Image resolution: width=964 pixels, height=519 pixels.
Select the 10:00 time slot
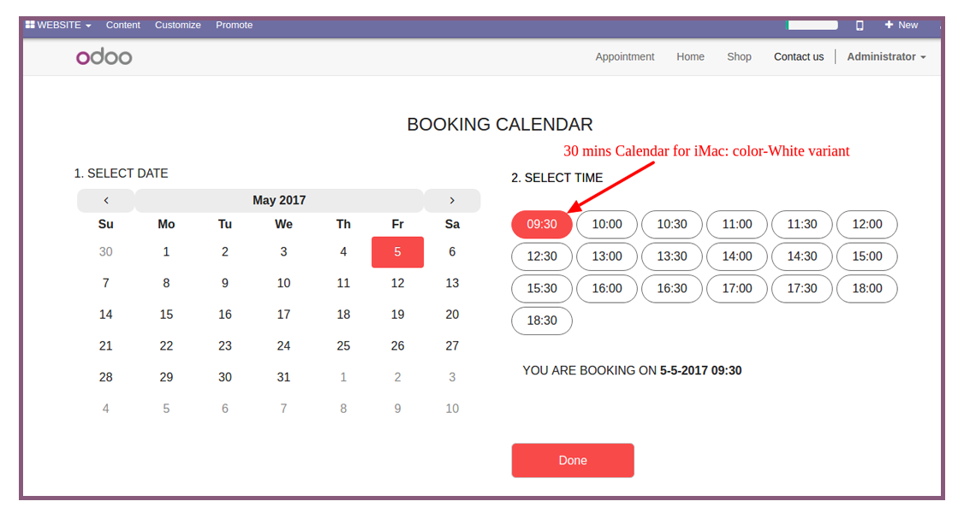tap(607, 224)
